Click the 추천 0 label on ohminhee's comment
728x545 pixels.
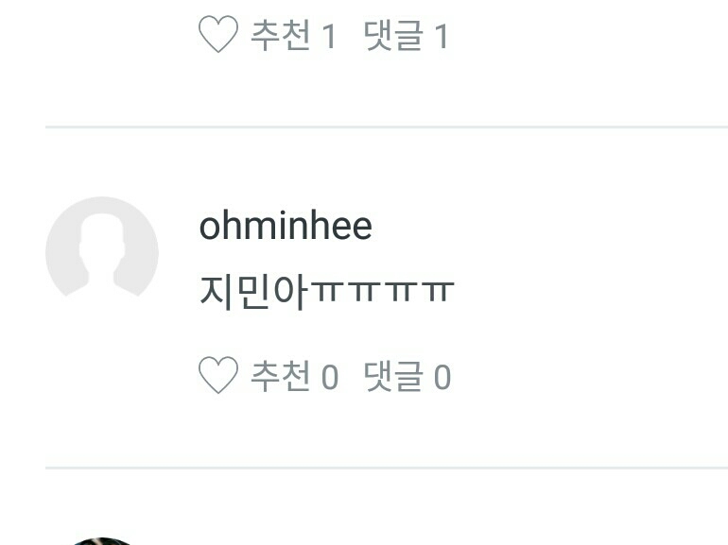point(294,376)
